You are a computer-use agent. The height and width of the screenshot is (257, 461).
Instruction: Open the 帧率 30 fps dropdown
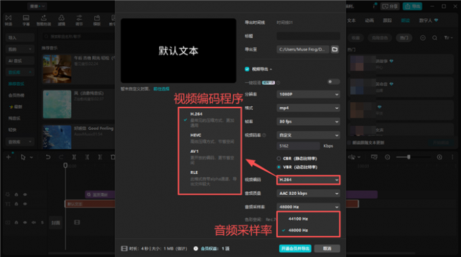point(308,122)
